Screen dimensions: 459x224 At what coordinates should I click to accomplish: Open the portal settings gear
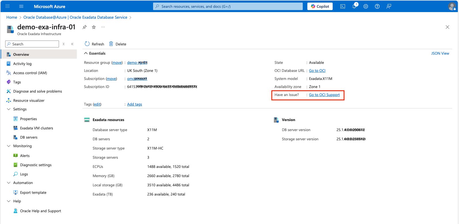(x=366, y=6)
